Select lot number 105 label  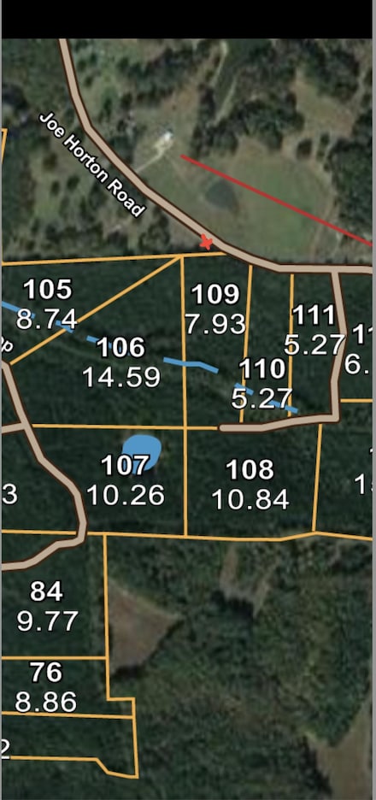[x=48, y=290]
